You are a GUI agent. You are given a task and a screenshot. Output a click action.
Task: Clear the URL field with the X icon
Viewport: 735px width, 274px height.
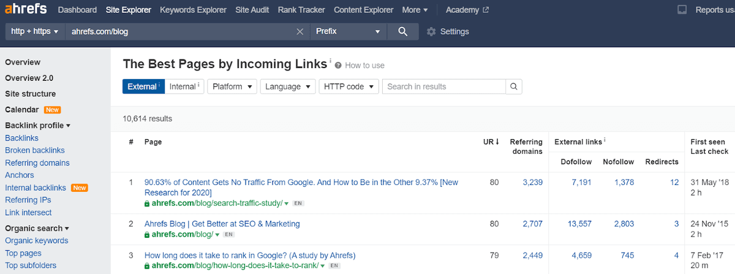[x=300, y=32]
